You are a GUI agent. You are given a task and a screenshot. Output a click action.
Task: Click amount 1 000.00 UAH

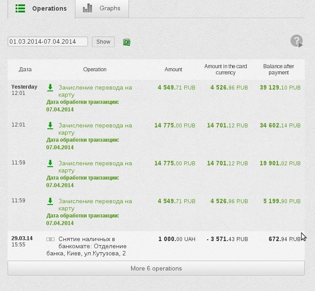point(177,239)
